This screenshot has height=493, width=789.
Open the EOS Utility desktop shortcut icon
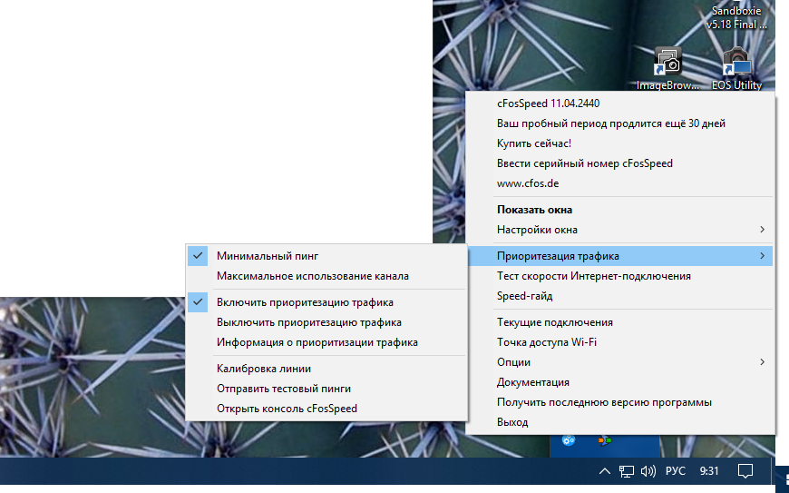click(736, 63)
